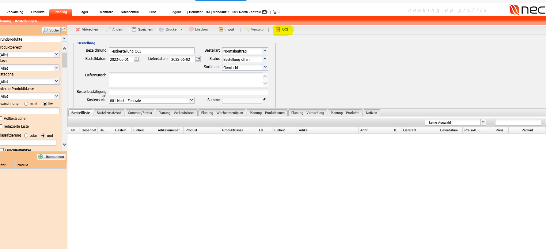546x249 pixels.
Task: Select the 'exakt' radio button
Action: point(26,104)
